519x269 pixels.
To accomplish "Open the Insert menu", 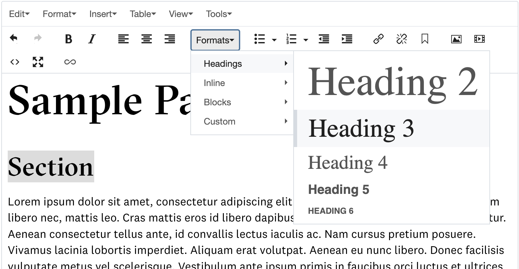I will (x=103, y=14).
